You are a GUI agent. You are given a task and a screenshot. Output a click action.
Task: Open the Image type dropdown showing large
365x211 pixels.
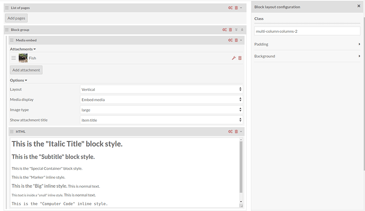point(161,110)
